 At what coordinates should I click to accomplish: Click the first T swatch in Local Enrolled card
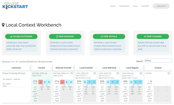click(89, 82)
